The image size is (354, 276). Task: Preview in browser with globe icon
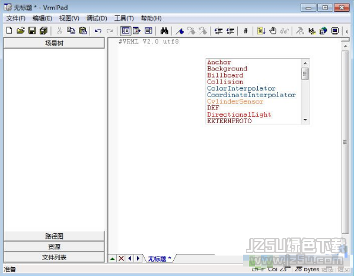tap(323, 30)
